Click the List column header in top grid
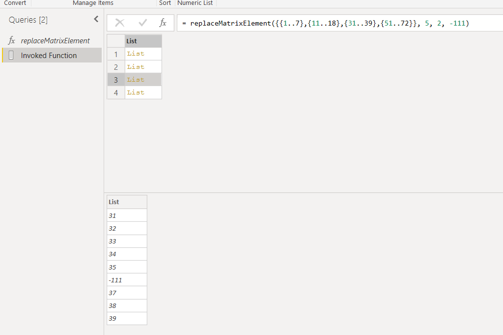This screenshot has width=503, height=335. 143,41
